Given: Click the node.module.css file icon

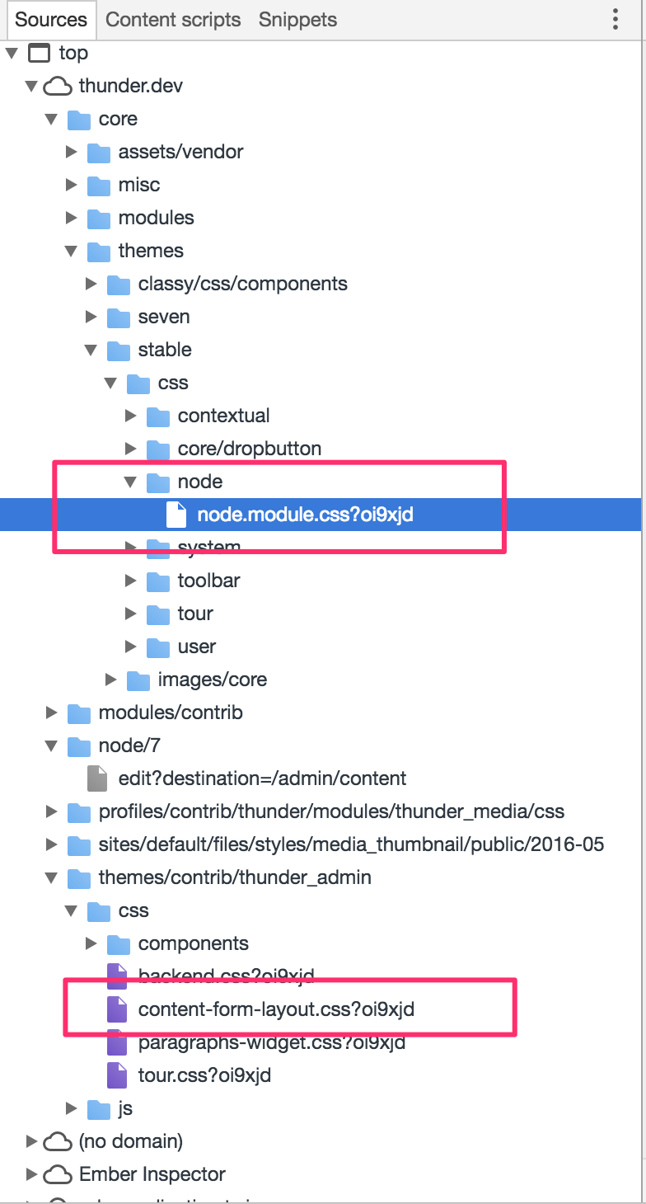Looking at the screenshot, I should (176, 515).
